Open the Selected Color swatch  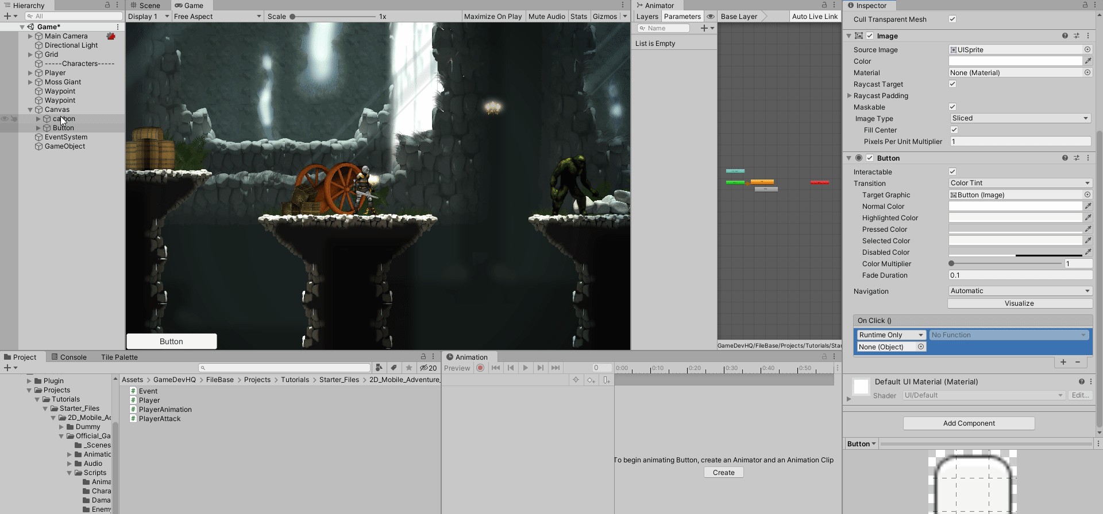point(1016,240)
